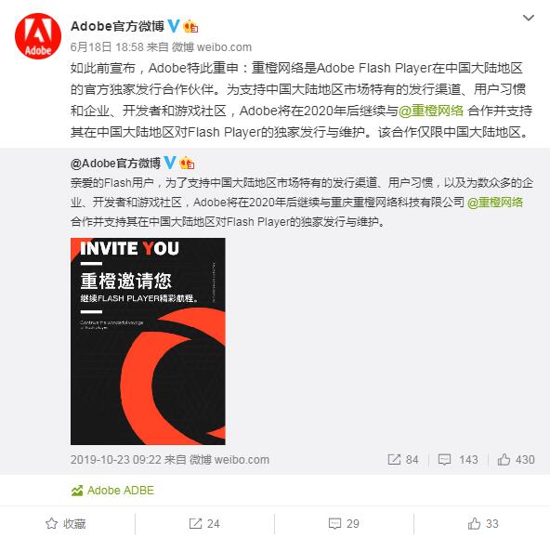Open the quoted post's comments showing 143
Viewport: 550px width, 538px height.
tap(458, 459)
